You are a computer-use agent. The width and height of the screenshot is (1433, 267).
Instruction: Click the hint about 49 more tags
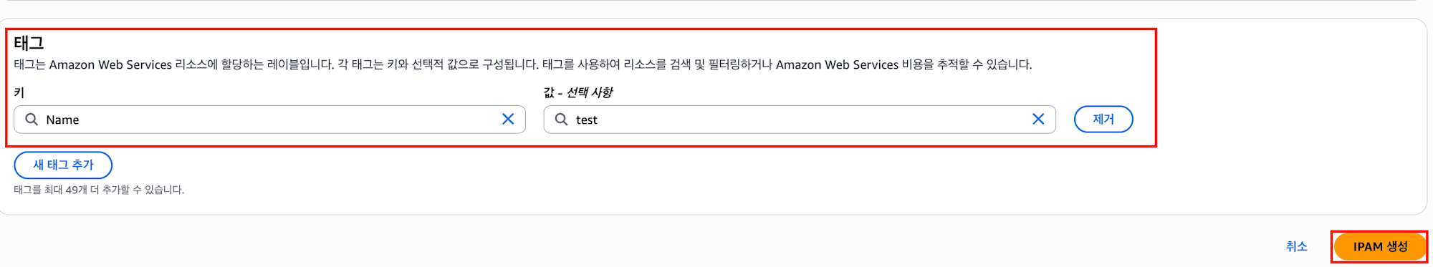[x=99, y=190]
